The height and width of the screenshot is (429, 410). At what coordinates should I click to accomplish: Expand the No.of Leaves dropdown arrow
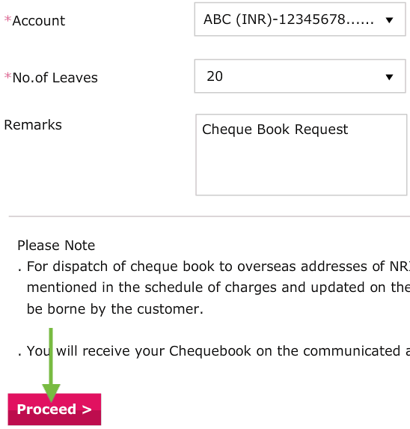(x=389, y=77)
